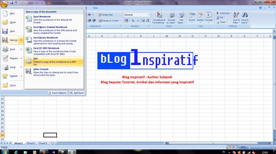Screen dimensions: 276x154
Task: Select Save in the Office menu
Action: [12, 31]
